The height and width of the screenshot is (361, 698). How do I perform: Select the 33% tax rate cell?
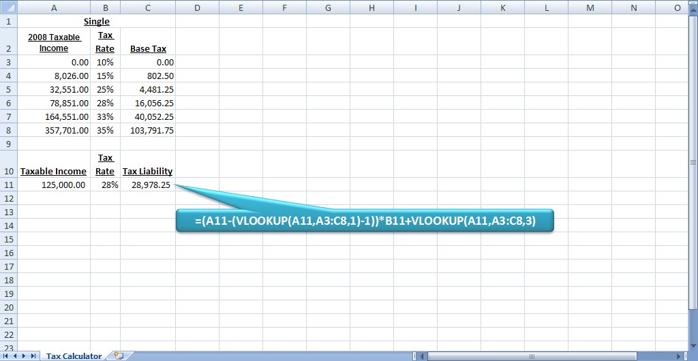click(105, 116)
